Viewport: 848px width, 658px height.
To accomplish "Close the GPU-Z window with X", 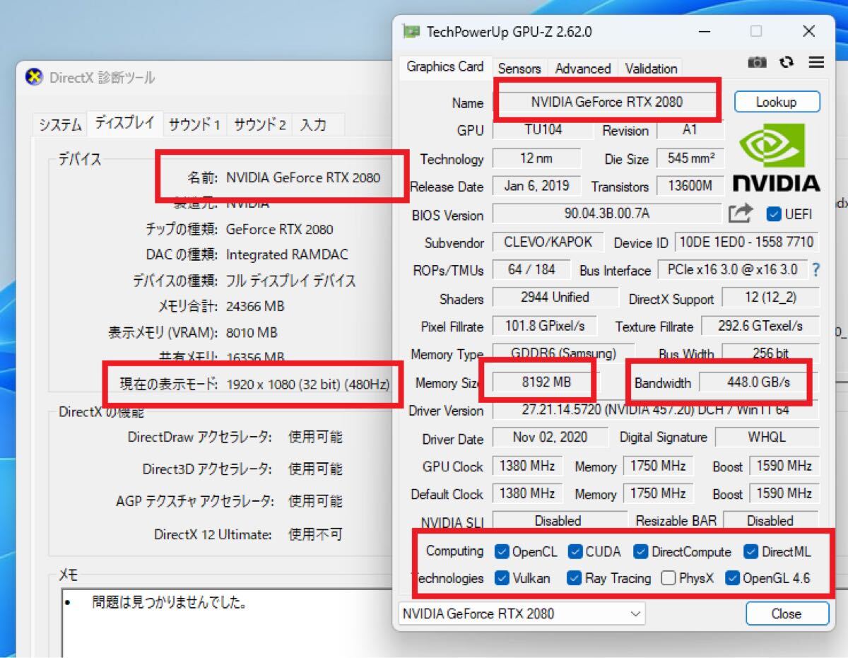I will point(809,31).
